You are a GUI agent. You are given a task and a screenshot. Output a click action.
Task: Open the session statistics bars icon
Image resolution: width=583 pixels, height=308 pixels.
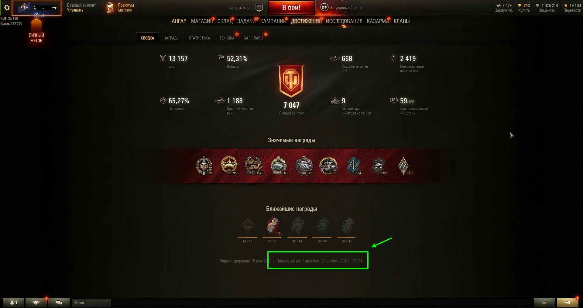click(x=544, y=303)
